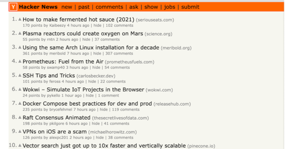Screen dimensions: 285x149
Task: Upvote the Plasma reactors on Mars story
Action: click(x=20, y=34)
